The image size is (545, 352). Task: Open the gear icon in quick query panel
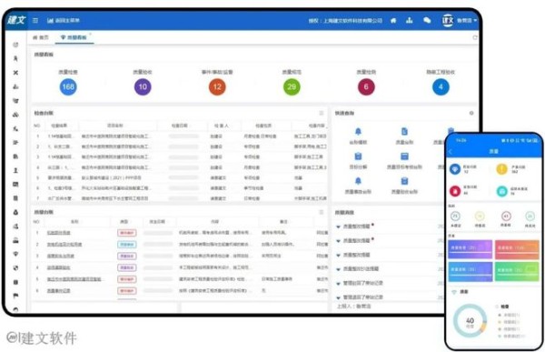(x=471, y=113)
